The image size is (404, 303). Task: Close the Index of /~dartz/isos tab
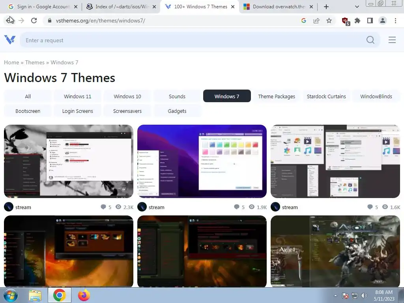pos(154,7)
